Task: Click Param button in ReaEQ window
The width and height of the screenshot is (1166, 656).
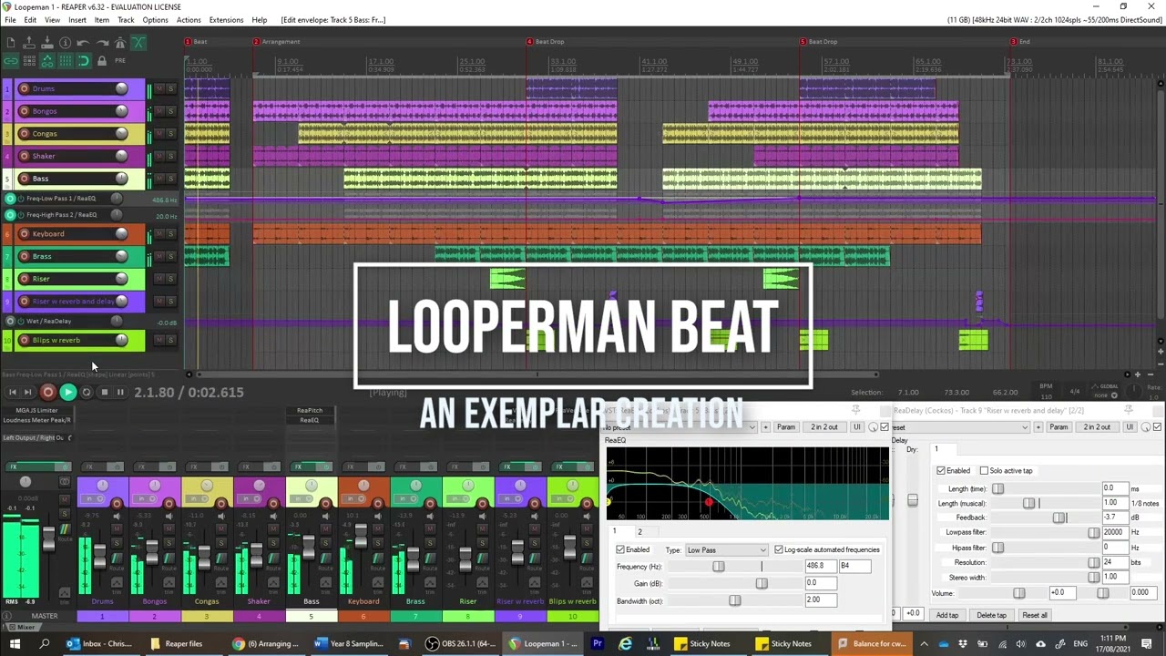Action: [x=786, y=427]
